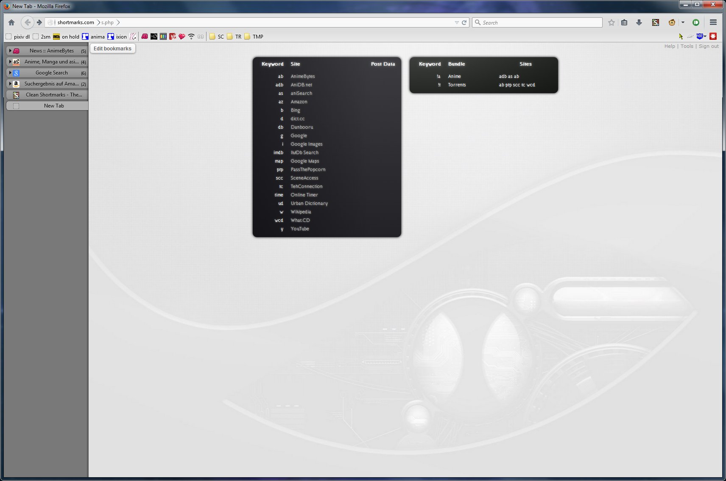Go to the Firefox home page icon

coord(11,22)
